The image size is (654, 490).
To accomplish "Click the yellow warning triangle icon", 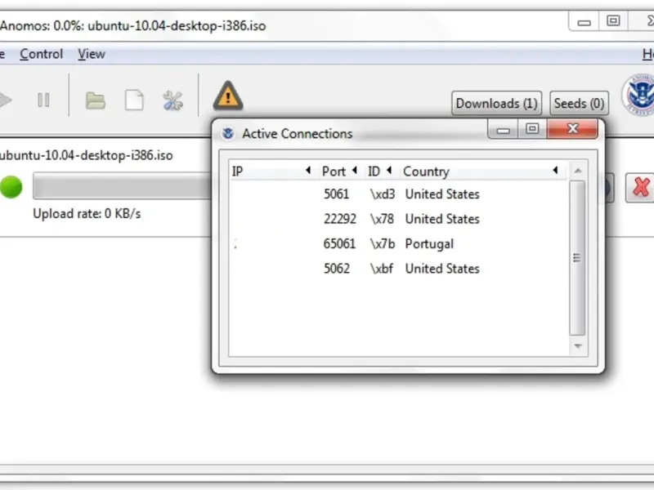I will click(228, 96).
